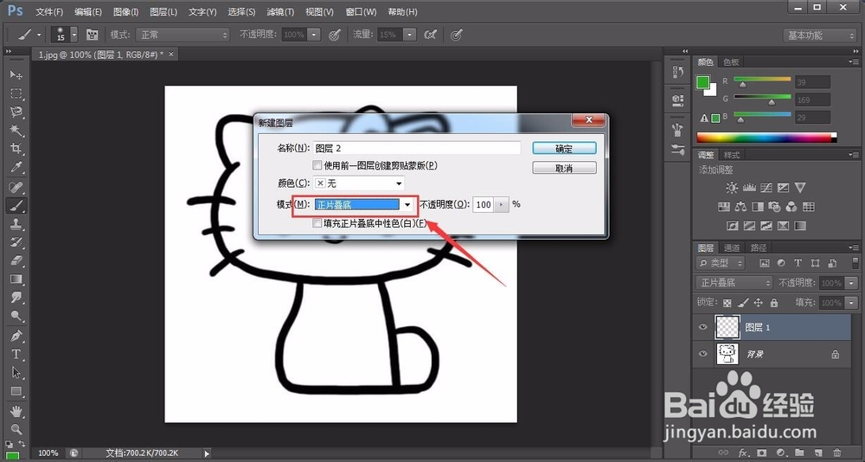
Task: Toggle pixel layer filter in Layers panel
Action: pos(764,263)
